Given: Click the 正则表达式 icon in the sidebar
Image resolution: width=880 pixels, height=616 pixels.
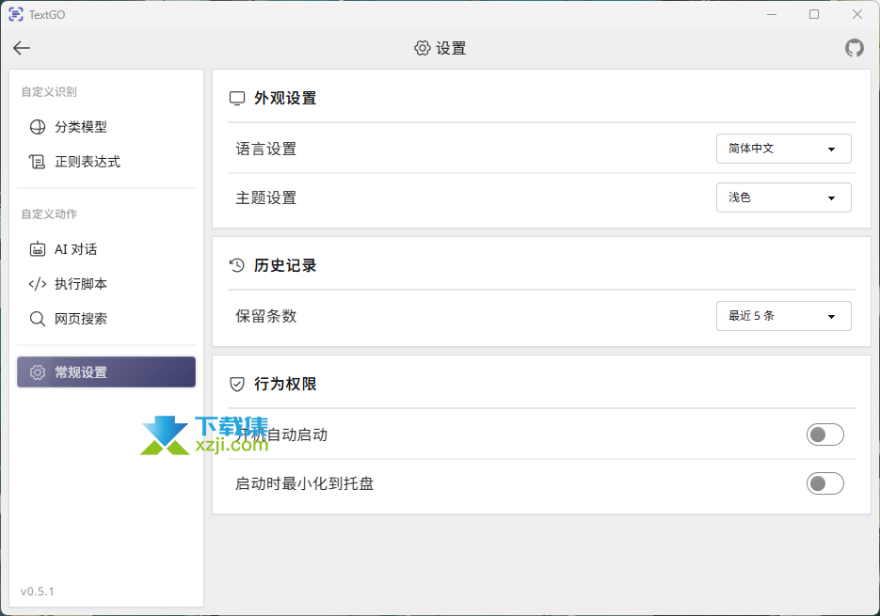Looking at the screenshot, I should coord(36,161).
